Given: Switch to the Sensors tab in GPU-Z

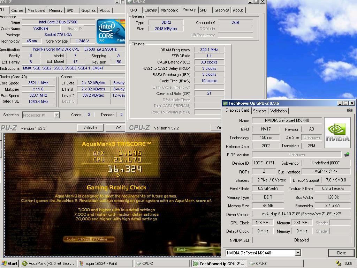Looking at the screenshot, I should (259, 111).
